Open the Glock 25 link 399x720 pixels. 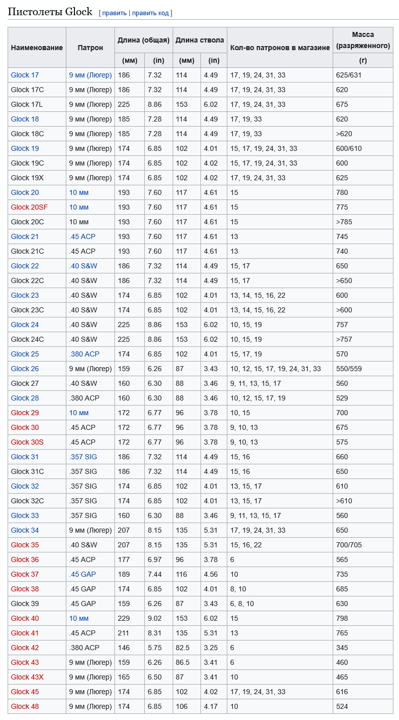(x=25, y=354)
